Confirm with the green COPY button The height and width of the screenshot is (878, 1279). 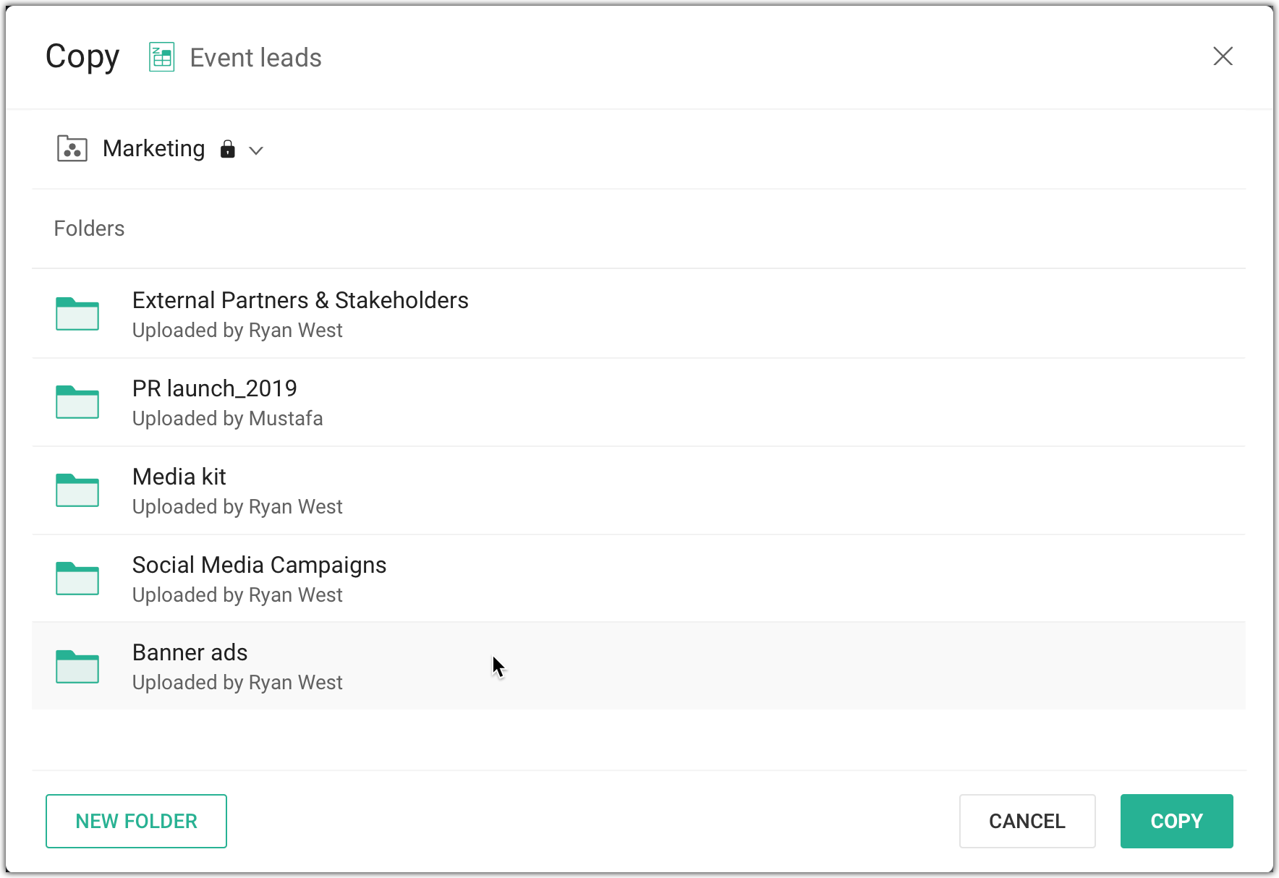pos(1176,821)
